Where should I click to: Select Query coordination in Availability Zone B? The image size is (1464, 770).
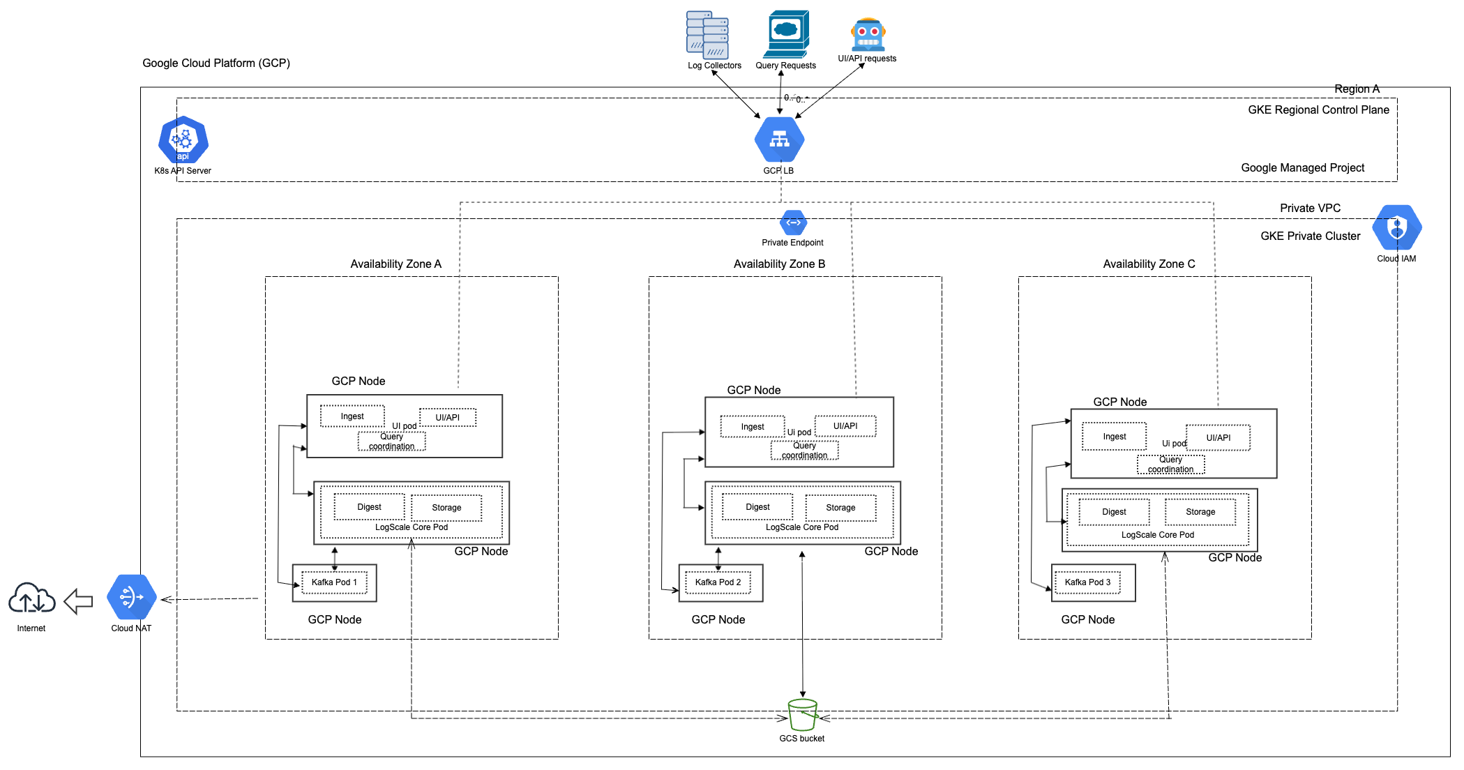click(x=803, y=451)
